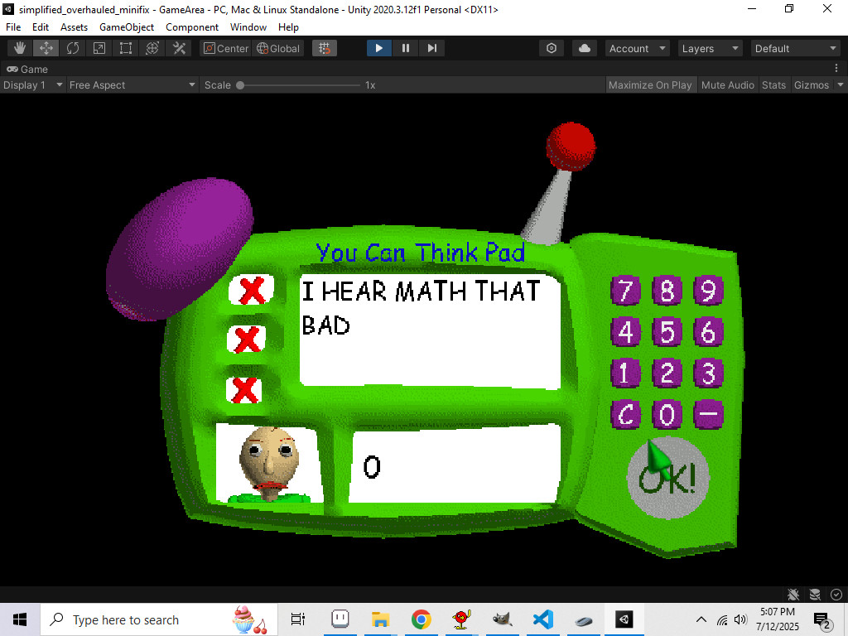
Task: Open the Component menu
Action: [192, 27]
